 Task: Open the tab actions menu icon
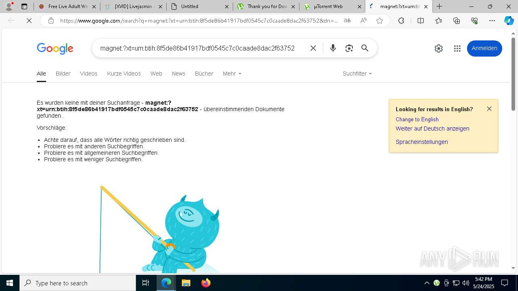(x=24, y=6)
